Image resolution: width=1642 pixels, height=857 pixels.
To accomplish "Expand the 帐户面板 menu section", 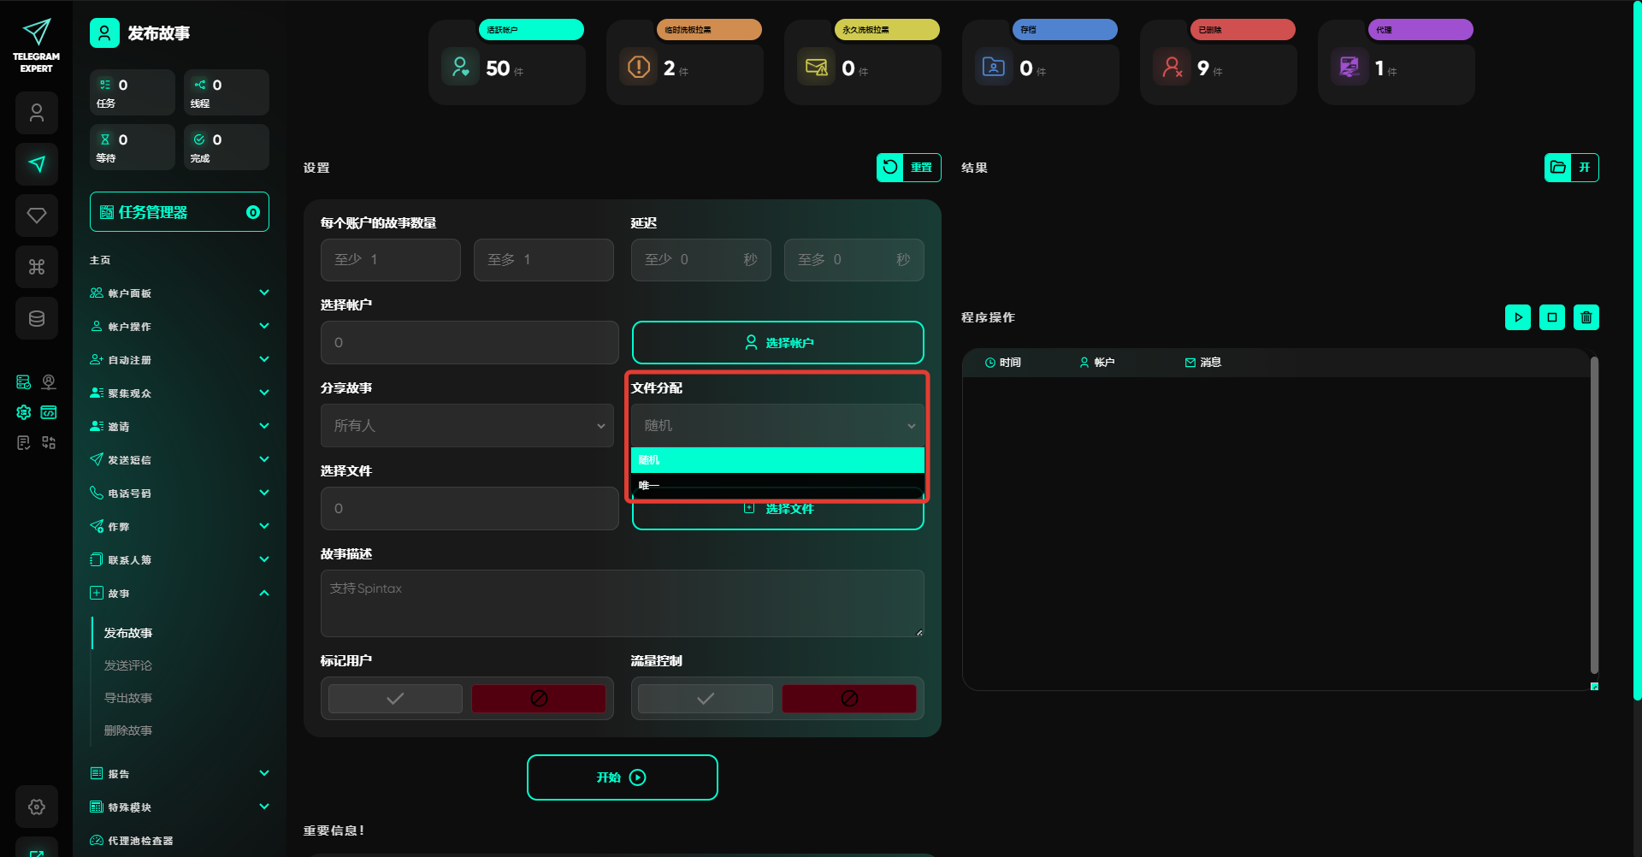I will coord(180,293).
